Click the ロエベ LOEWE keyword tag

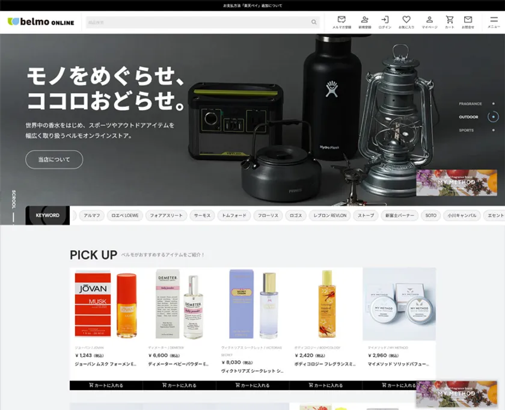click(x=125, y=215)
